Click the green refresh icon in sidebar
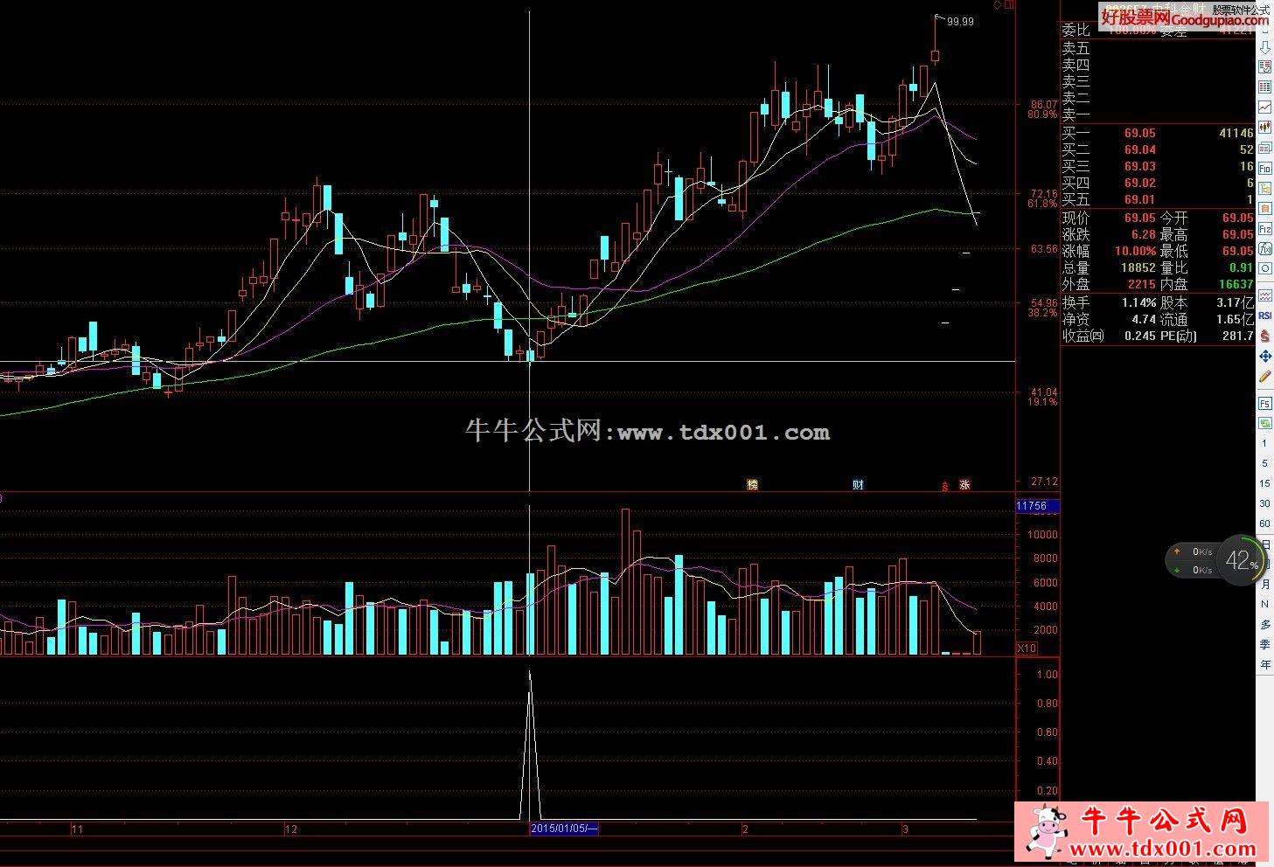1274x867 pixels. pyautogui.click(x=1265, y=423)
